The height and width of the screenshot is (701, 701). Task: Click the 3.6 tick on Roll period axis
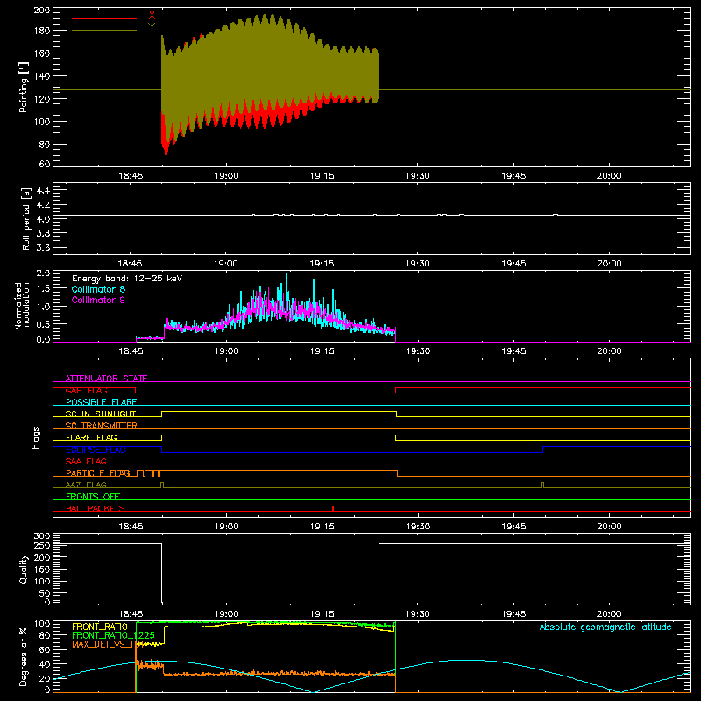coord(43,248)
